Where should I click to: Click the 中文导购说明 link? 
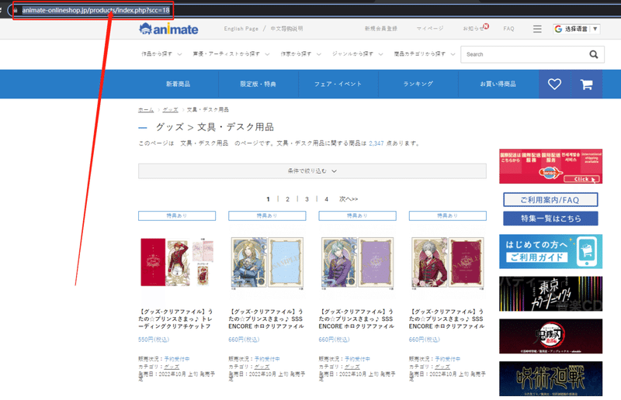tap(286, 29)
